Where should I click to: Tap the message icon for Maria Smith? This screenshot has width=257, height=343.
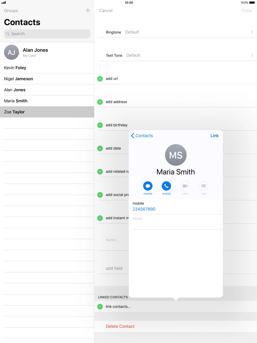[148, 186]
